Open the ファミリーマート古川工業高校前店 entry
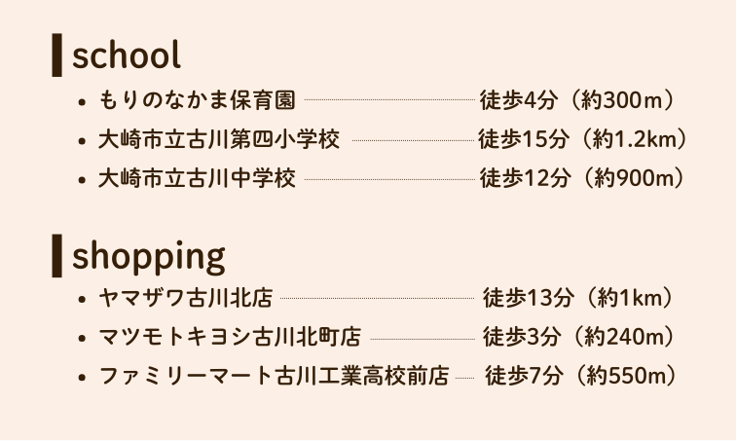Viewport: 736px width, 441px height. pos(275,376)
